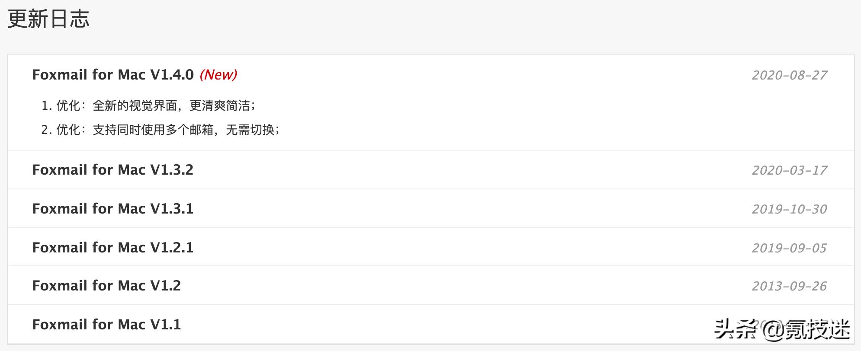Expand the Foxmail for Mac V1.3.2 entry
The height and width of the screenshot is (351, 861).
pos(112,170)
